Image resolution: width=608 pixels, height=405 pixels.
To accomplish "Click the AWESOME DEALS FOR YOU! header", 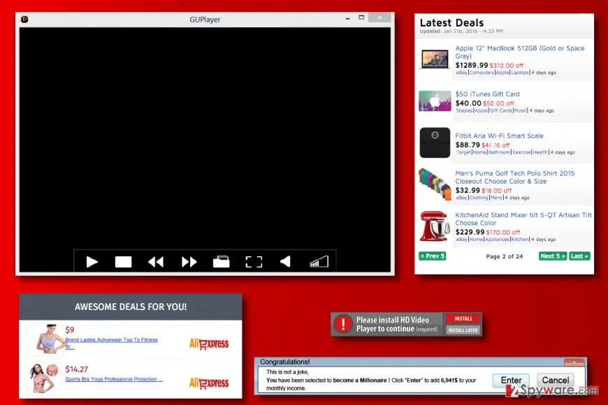I will click(131, 307).
